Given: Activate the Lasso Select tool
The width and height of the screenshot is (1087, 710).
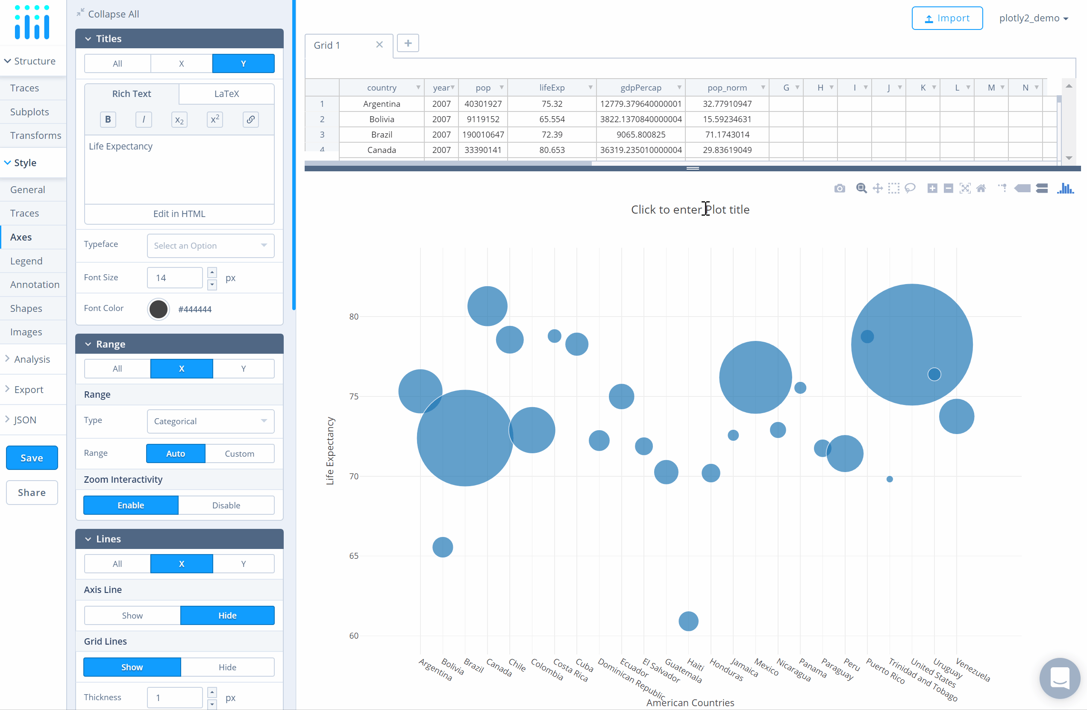Looking at the screenshot, I should tap(910, 188).
